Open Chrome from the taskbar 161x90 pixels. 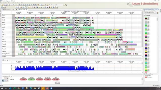tap(18, 88)
